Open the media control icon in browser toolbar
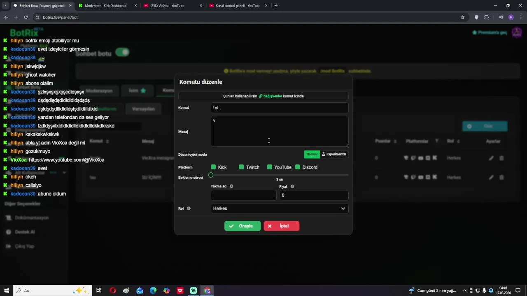 pos(501,17)
